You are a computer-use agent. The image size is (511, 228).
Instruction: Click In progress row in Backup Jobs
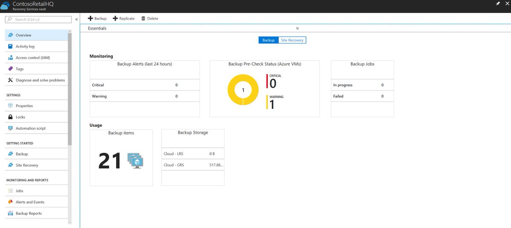pyautogui.click(x=362, y=85)
